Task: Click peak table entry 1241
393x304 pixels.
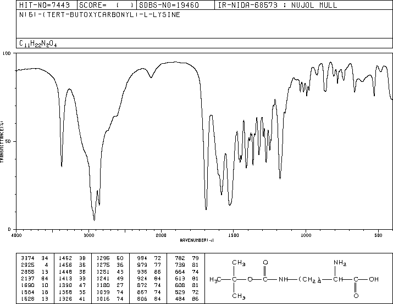Action: coord(110,278)
